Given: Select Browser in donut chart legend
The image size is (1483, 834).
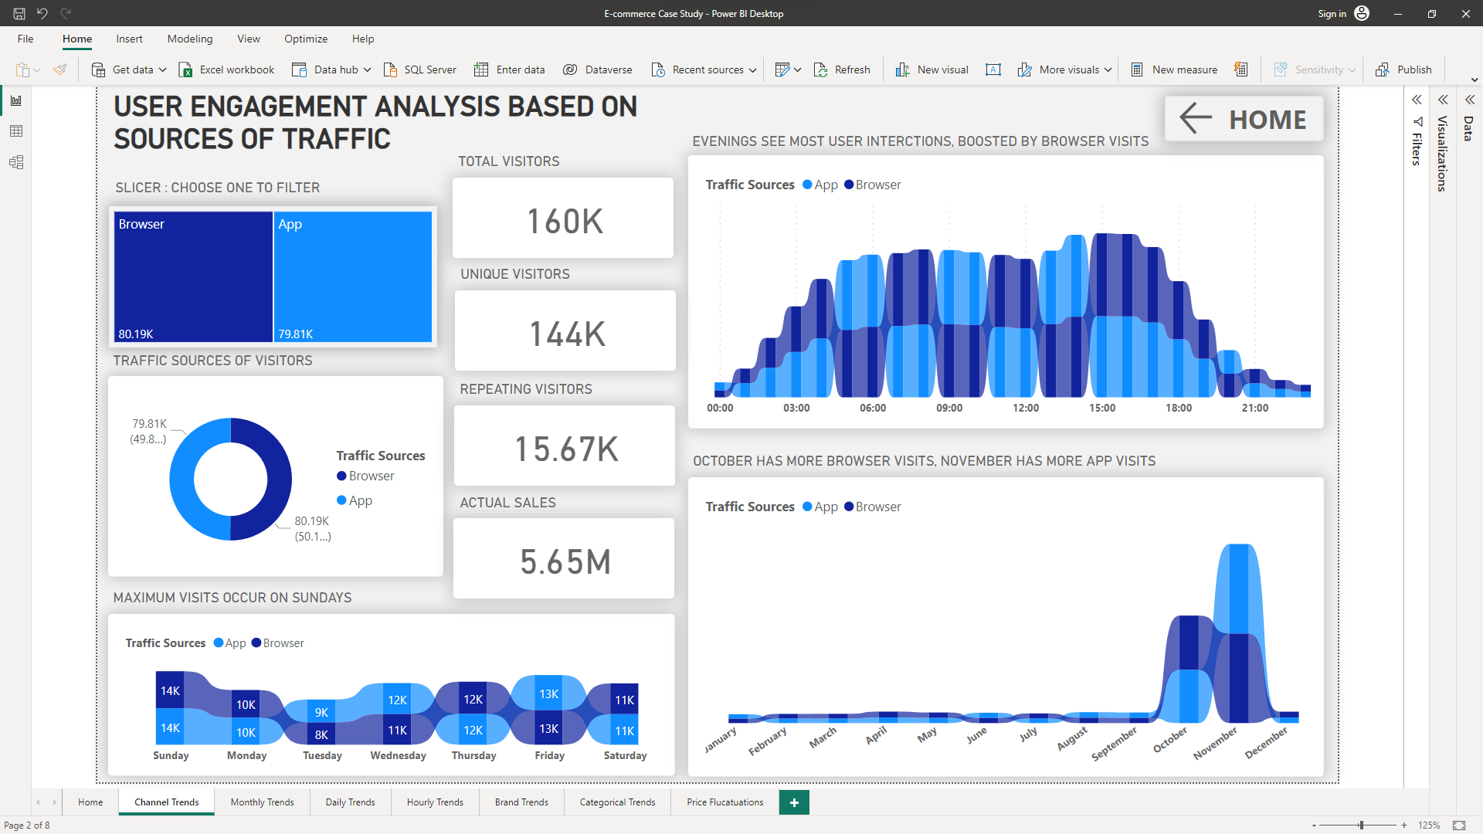Looking at the screenshot, I should tap(365, 476).
